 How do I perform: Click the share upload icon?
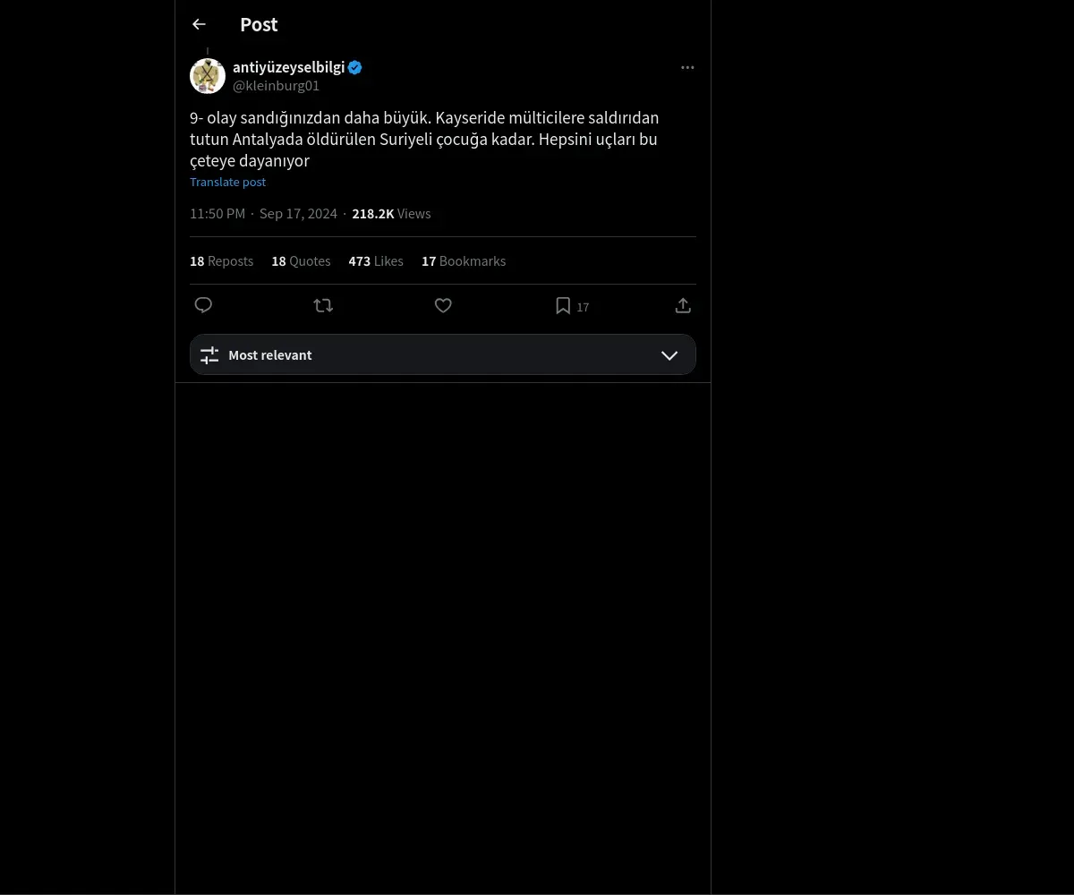pyautogui.click(x=683, y=305)
